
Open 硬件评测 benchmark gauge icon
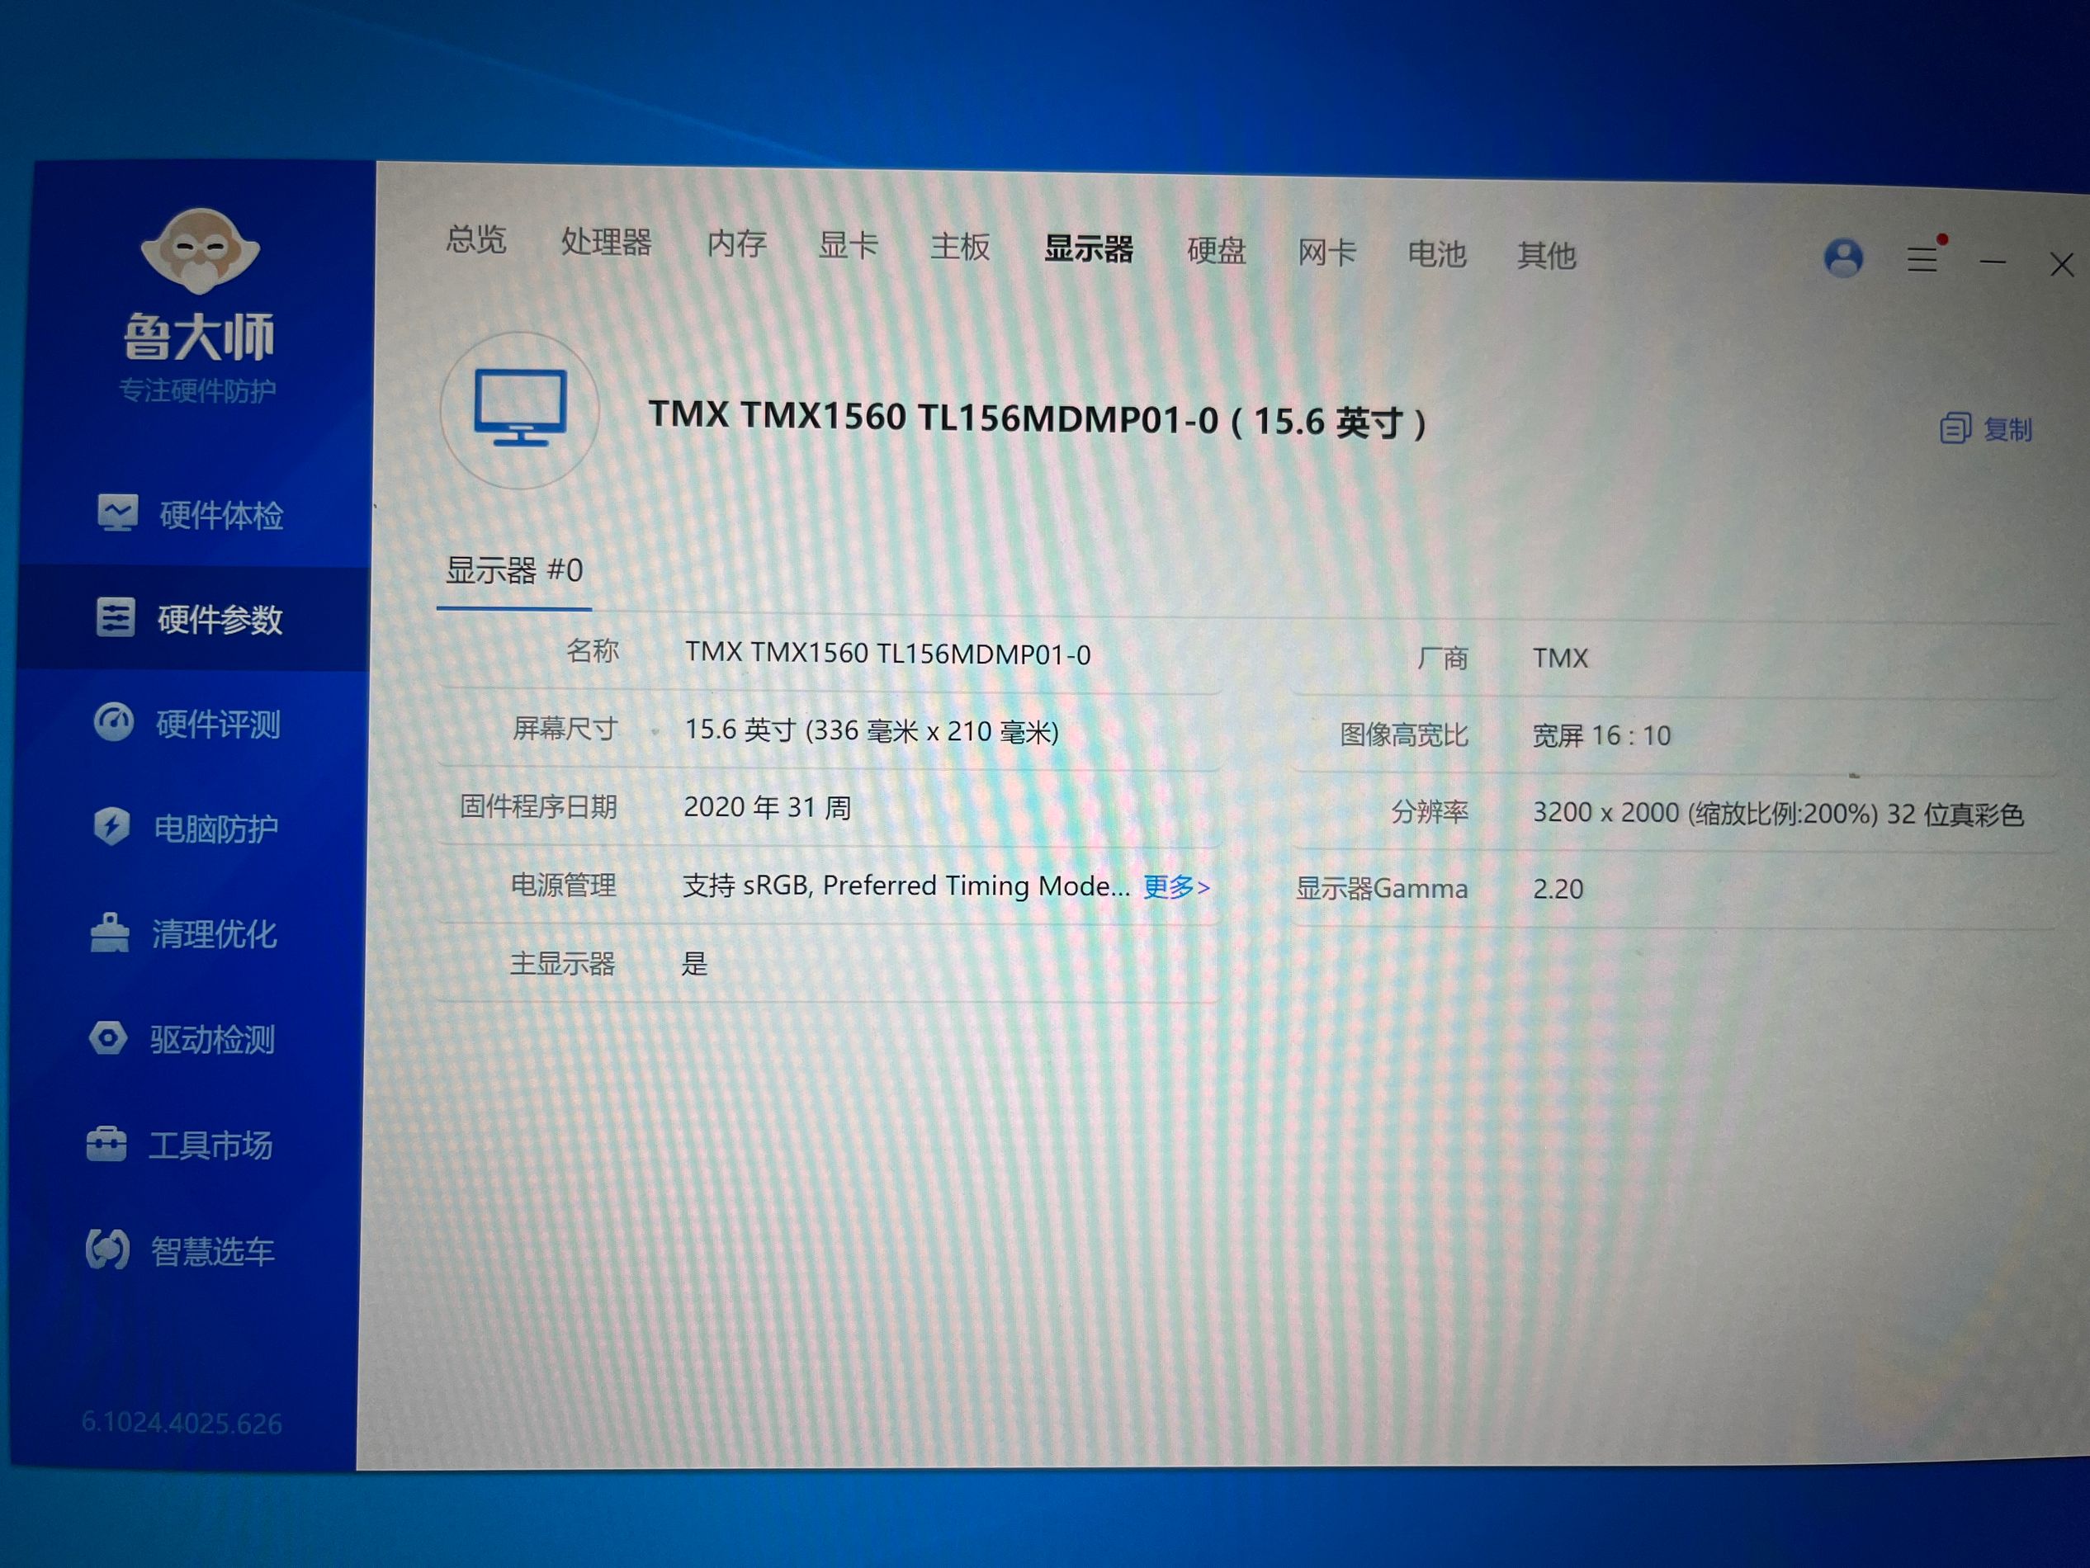click(113, 721)
